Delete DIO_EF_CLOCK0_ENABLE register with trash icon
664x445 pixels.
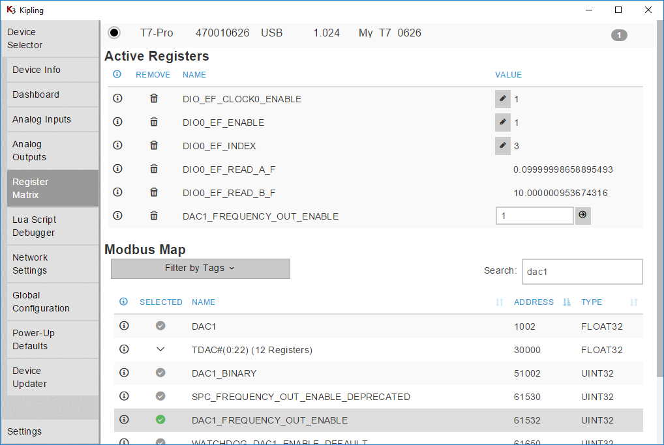[x=154, y=98]
